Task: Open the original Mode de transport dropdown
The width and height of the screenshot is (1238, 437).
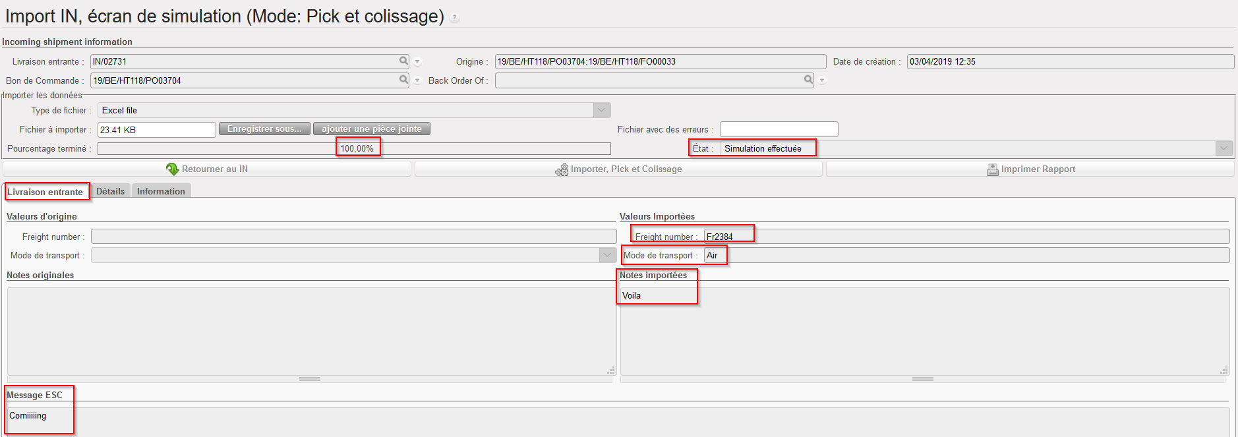Action: (607, 255)
